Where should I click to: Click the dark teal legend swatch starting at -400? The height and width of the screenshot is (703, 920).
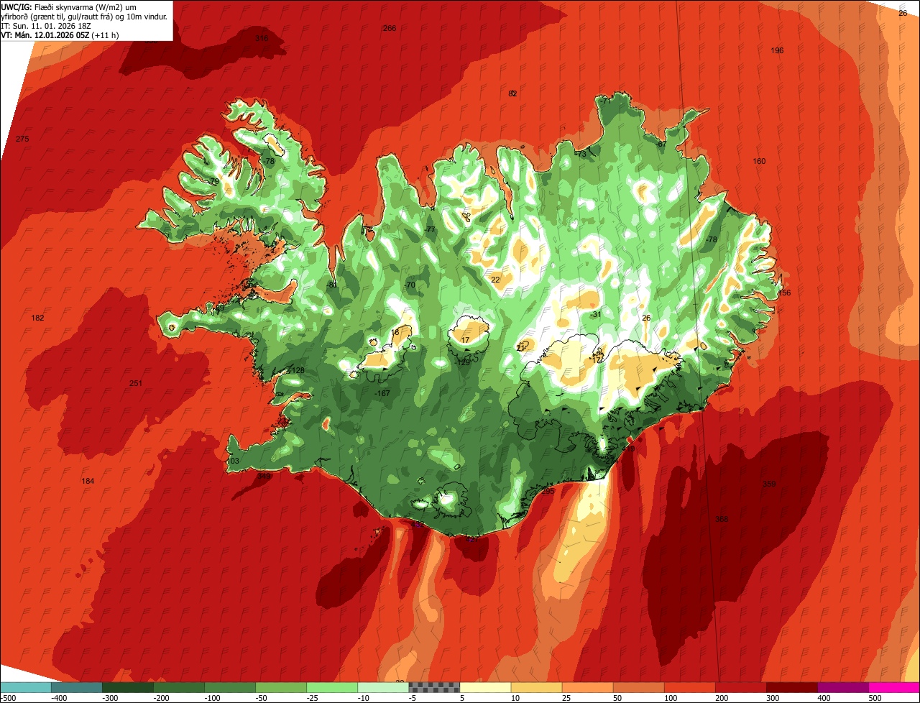click(76, 687)
